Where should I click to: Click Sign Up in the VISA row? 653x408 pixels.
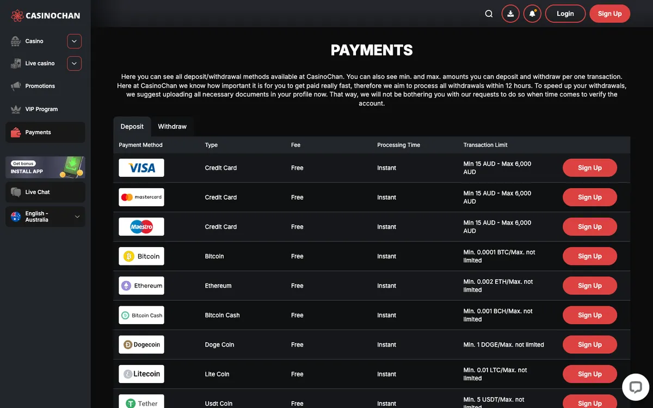tap(590, 168)
